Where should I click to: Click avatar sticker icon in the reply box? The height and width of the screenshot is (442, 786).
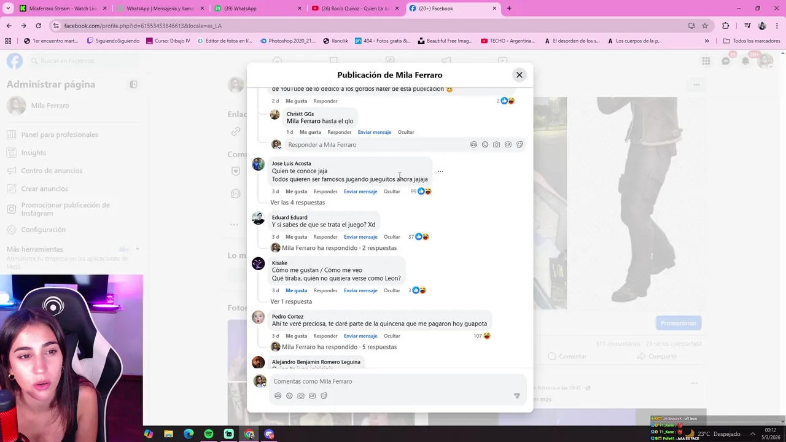tap(473, 145)
